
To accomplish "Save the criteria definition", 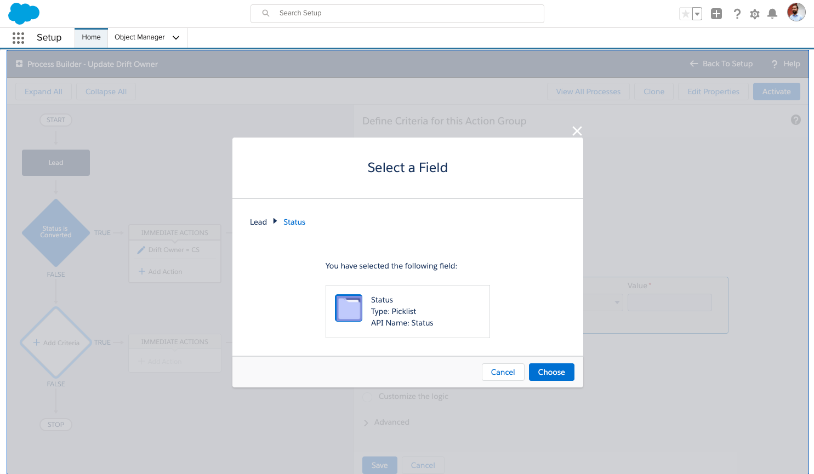I will click(x=379, y=465).
